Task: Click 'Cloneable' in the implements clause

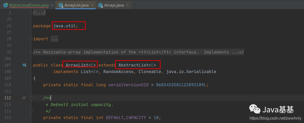Action: [150, 72]
